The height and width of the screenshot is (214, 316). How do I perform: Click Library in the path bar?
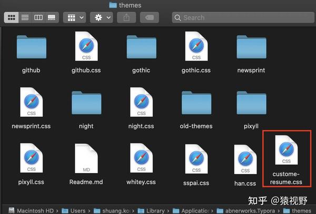(x=151, y=210)
